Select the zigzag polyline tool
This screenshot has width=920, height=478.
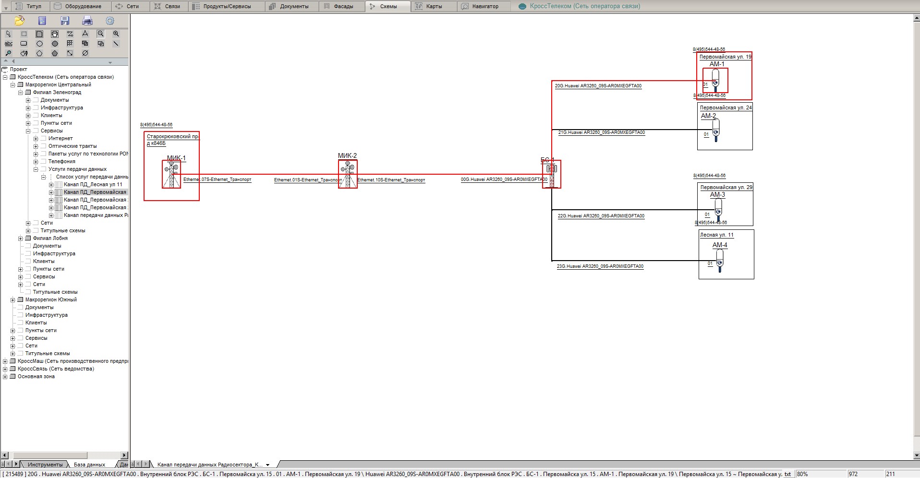(70, 34)
